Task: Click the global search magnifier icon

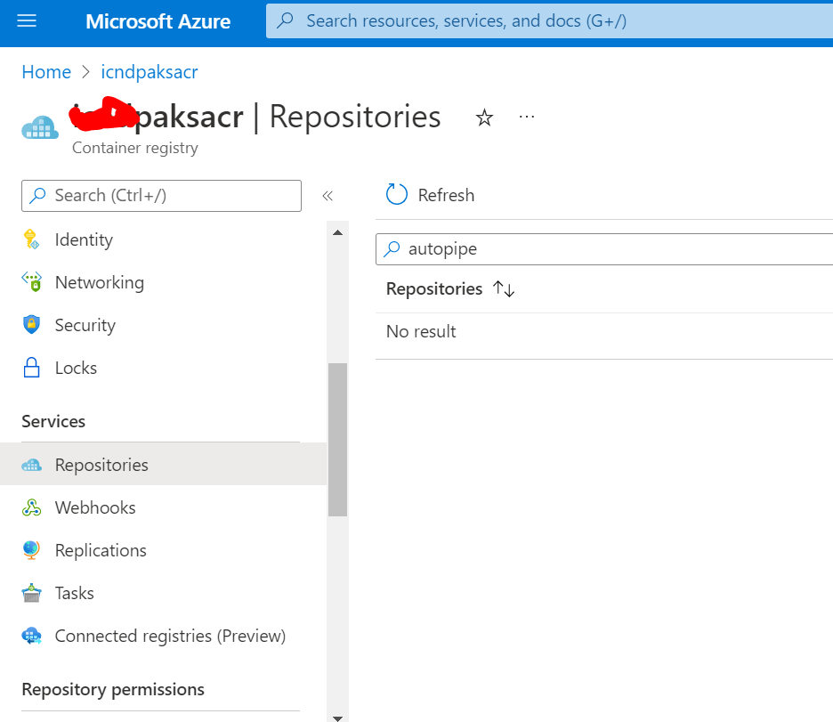Action: (x=286, y=20)
